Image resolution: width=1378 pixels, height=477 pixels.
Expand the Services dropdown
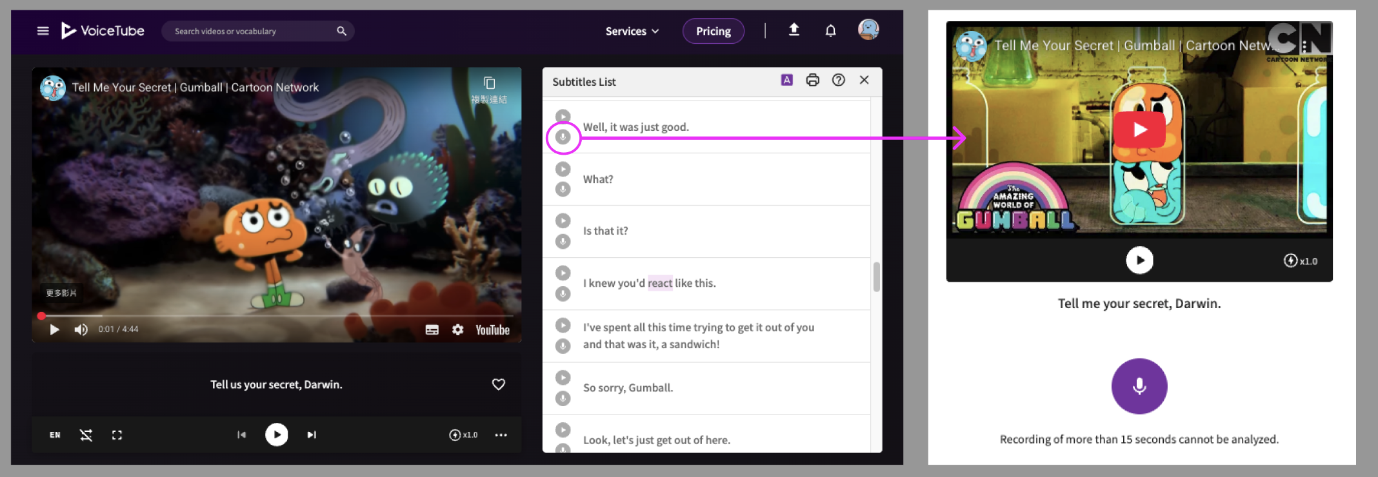point(632,31)
